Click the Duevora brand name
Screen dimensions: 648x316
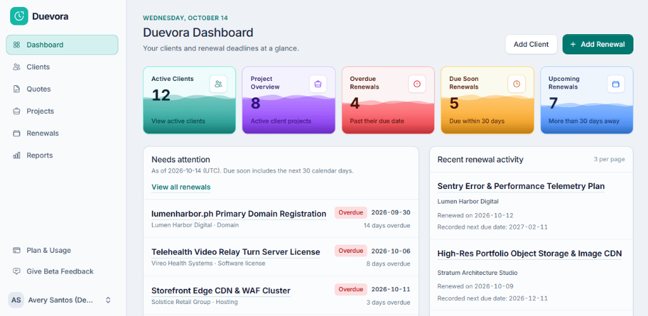51,16
